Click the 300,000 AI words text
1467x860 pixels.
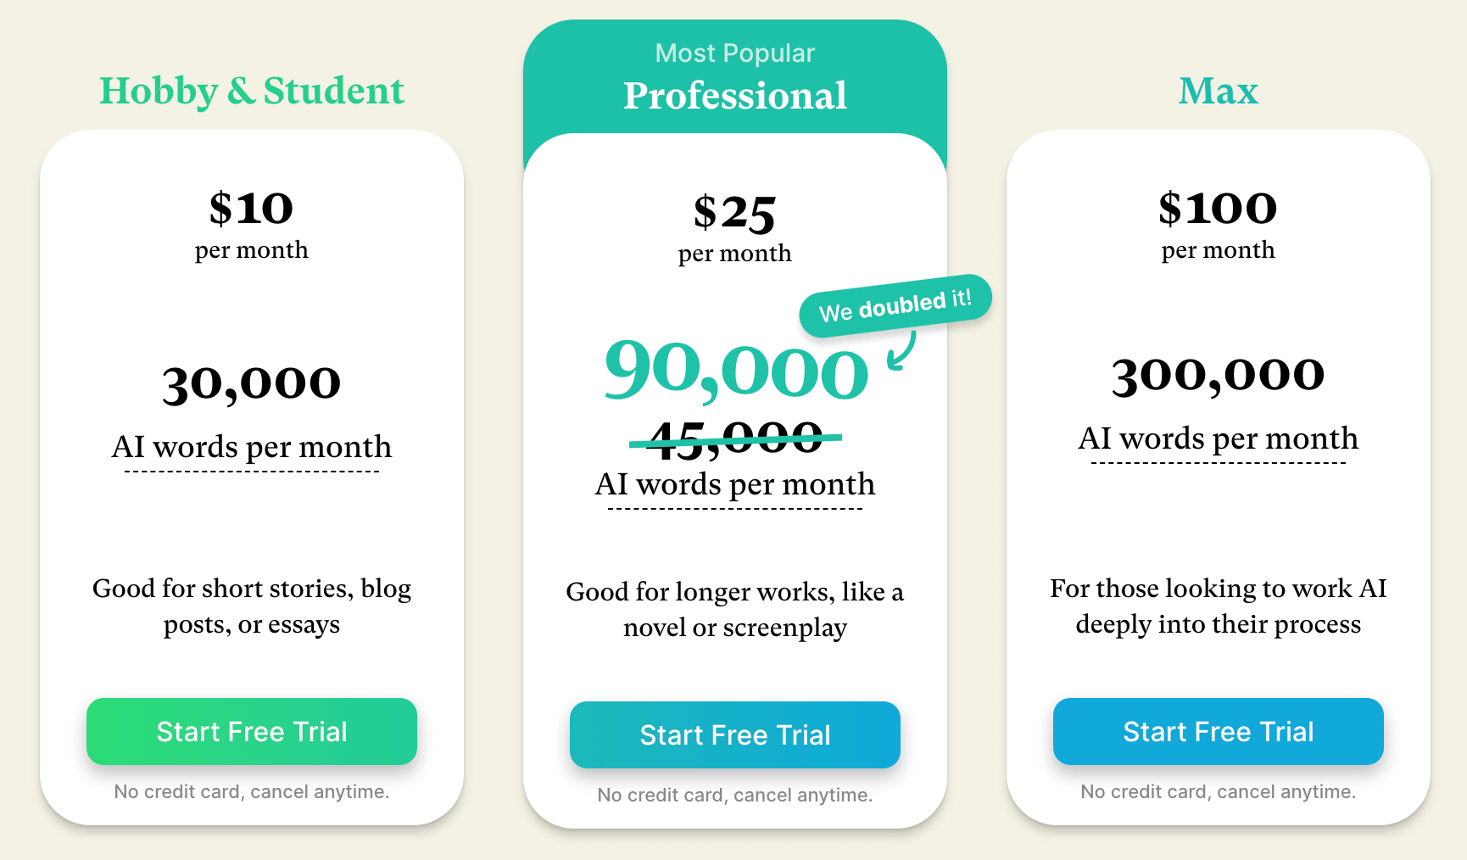tap(1218, 374)
